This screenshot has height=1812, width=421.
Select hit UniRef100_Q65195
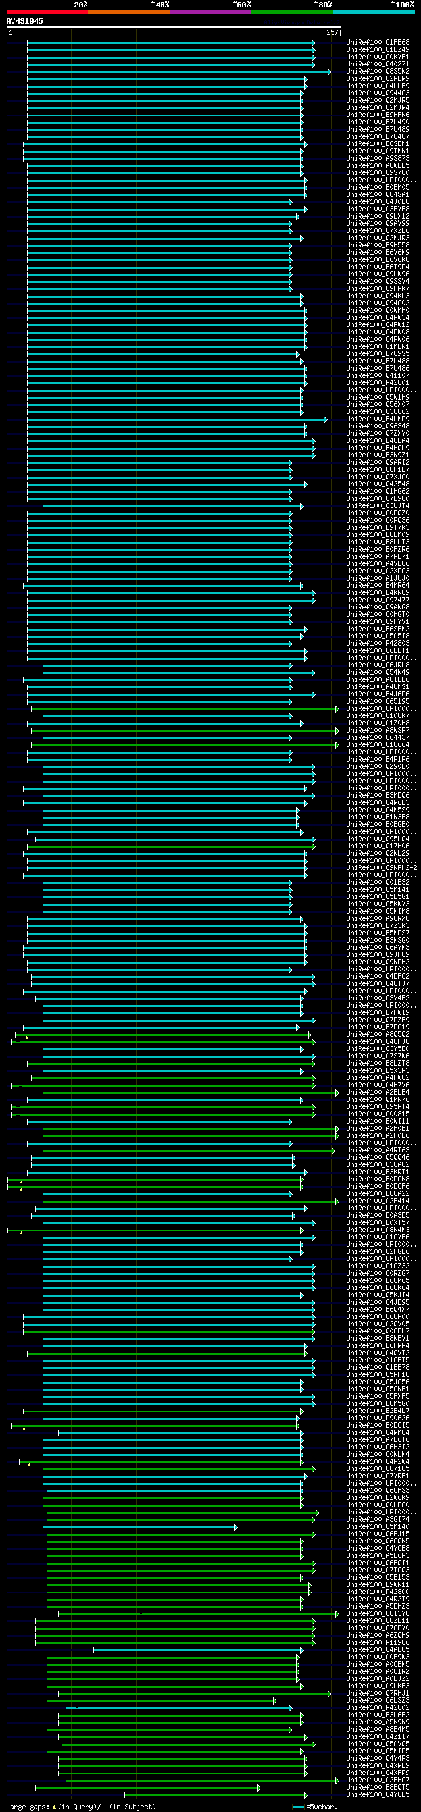click(x=378, y=702)
